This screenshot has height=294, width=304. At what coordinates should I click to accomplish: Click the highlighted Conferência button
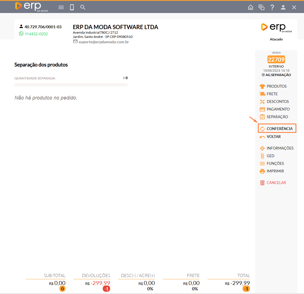pos(277,129)
